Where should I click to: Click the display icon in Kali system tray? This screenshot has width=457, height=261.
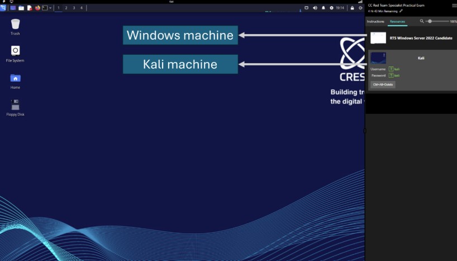click(x=306, y=8)
